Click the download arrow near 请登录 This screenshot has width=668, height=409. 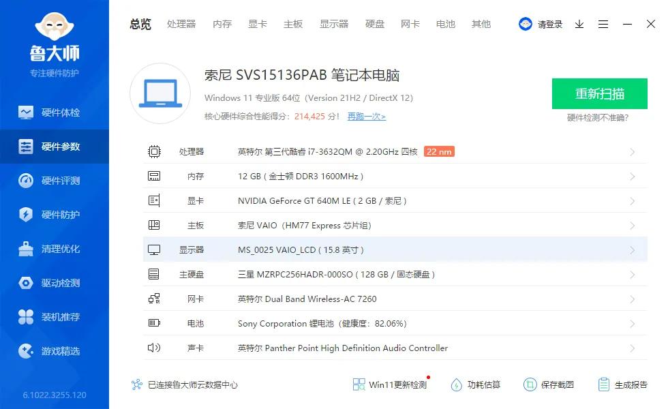coord(579,24)
